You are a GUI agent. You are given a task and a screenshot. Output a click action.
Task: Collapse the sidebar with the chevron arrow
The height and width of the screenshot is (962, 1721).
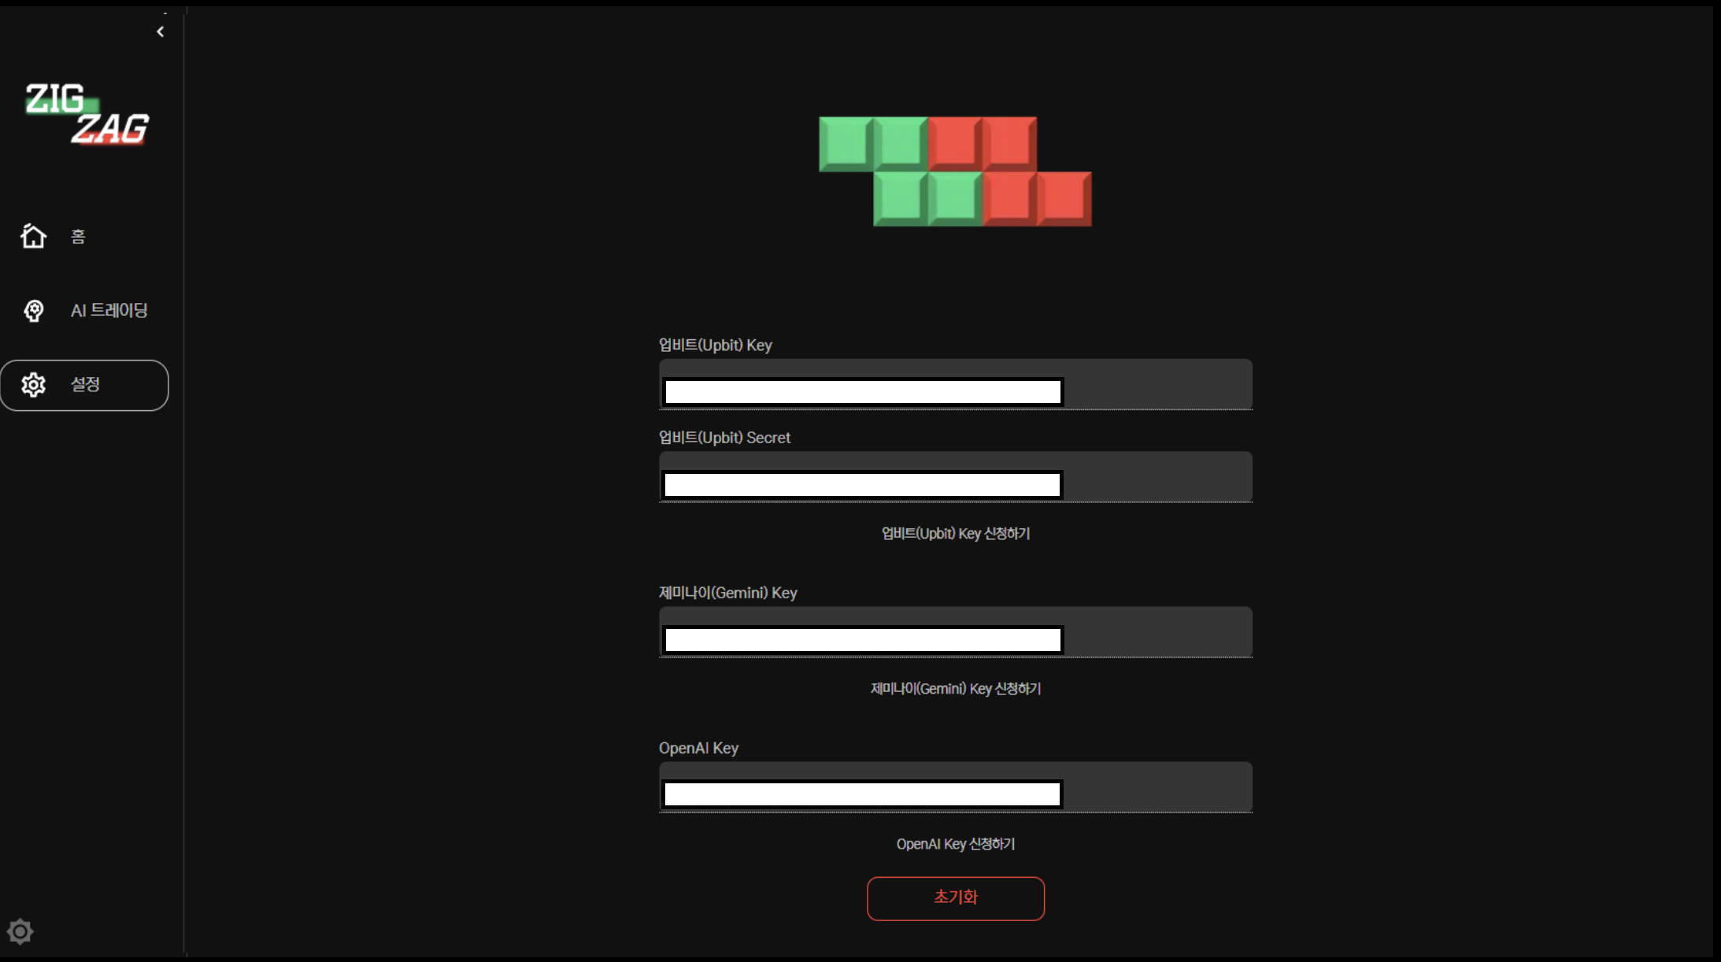click(x=161, y=32)
